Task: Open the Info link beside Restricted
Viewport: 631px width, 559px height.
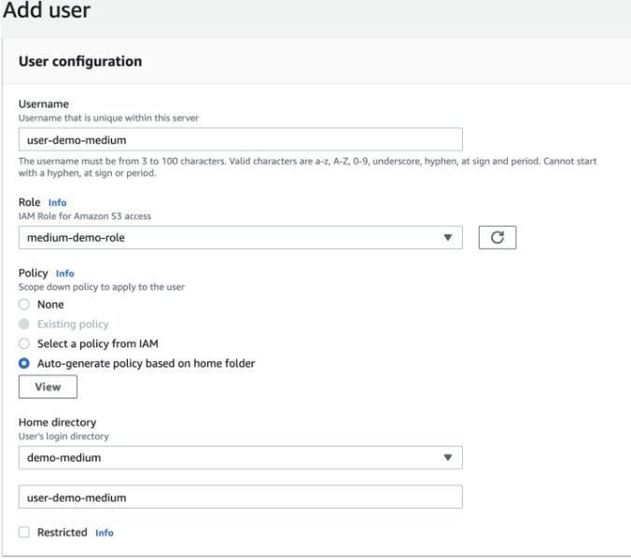Action: tap(105, 533)
